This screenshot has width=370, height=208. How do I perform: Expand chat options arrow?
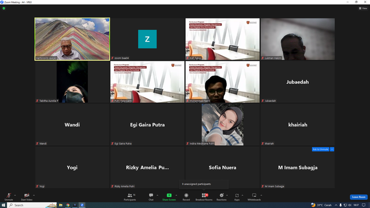pyautogui.click(x=157, y=195)
